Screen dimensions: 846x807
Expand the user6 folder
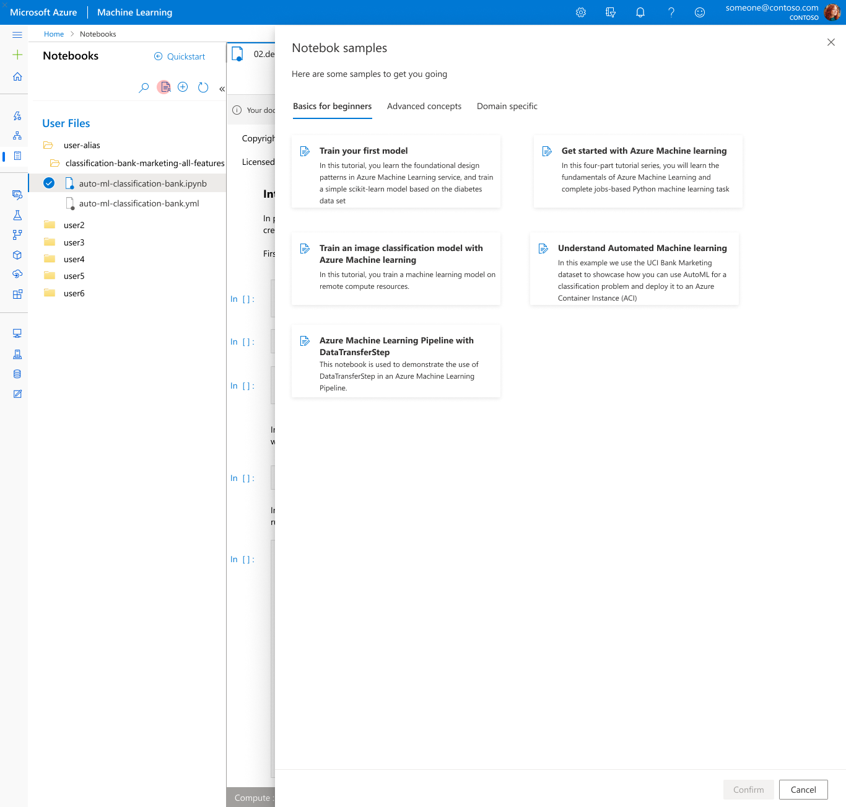[x=50, y=293]
